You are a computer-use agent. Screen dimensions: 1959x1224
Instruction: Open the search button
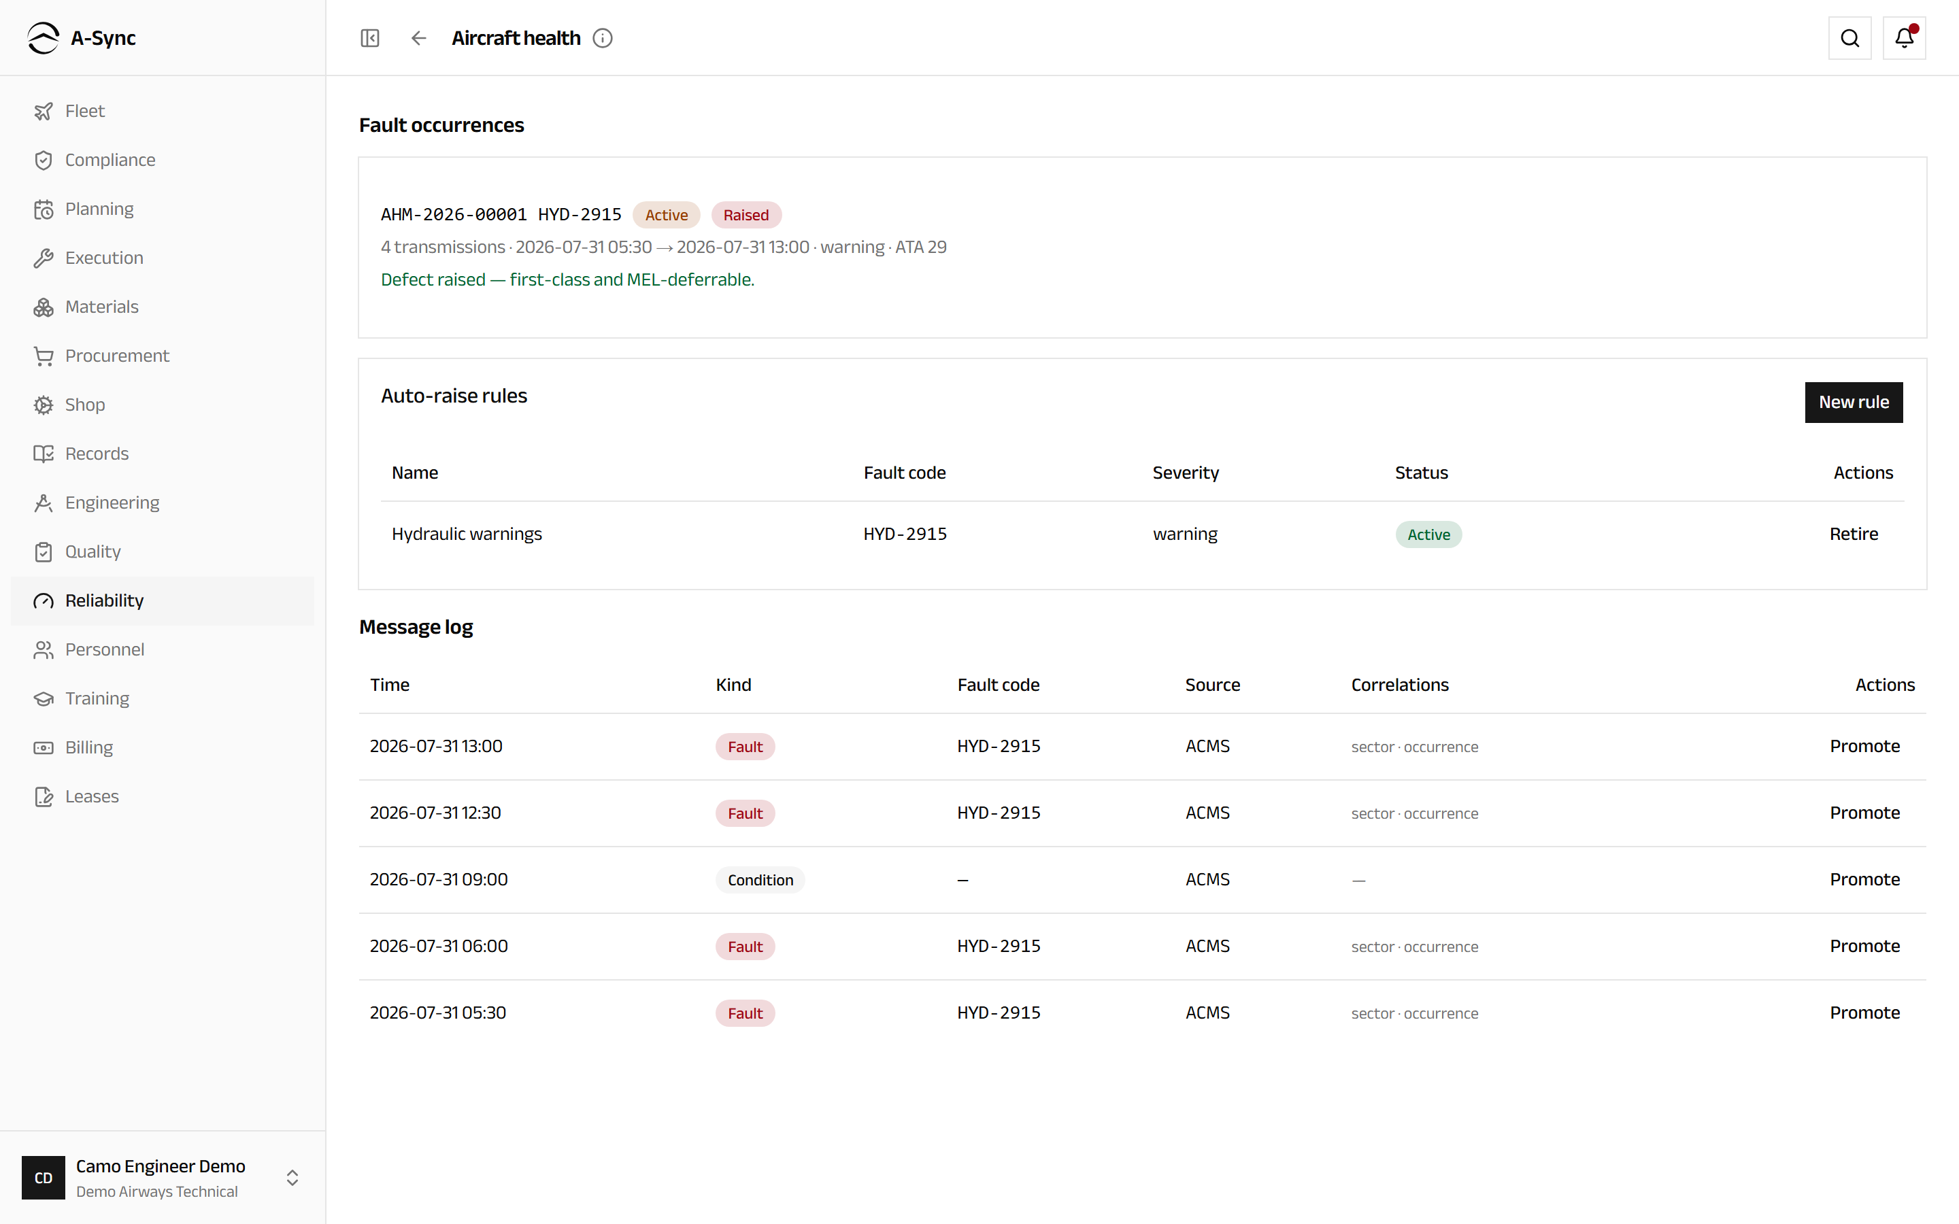(x=1849, y=38)
